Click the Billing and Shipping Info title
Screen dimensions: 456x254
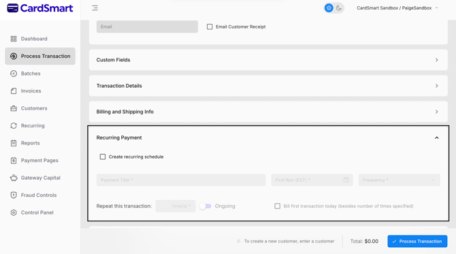tap(125, 112)
